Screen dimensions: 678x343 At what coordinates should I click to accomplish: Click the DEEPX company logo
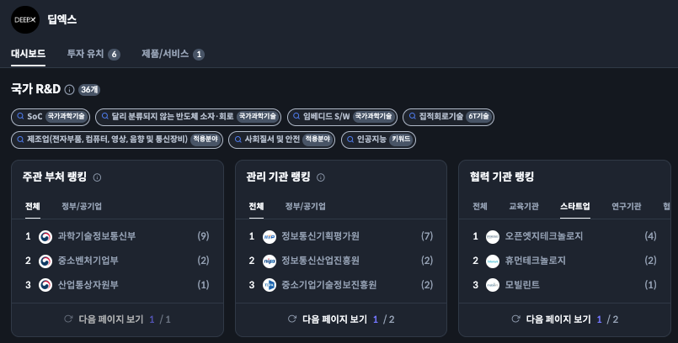coord(25,20)
